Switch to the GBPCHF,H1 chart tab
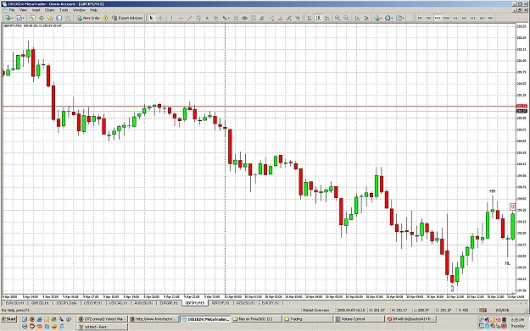 click(x=220, y=303)
